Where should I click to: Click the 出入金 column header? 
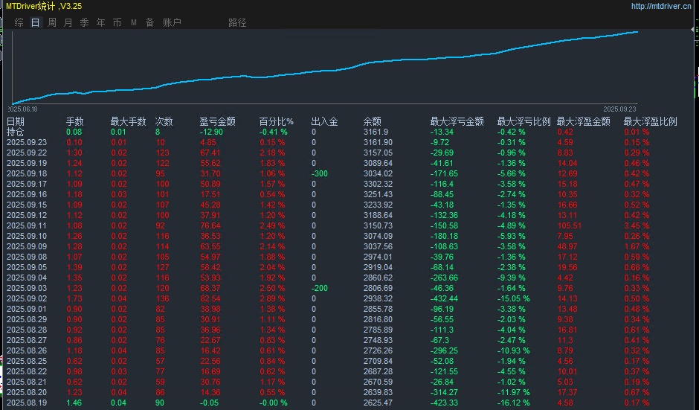pos(324,121)
